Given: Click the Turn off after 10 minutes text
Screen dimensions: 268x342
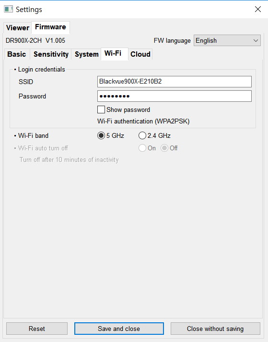Looking at the screenshot, I should (69, 159).
